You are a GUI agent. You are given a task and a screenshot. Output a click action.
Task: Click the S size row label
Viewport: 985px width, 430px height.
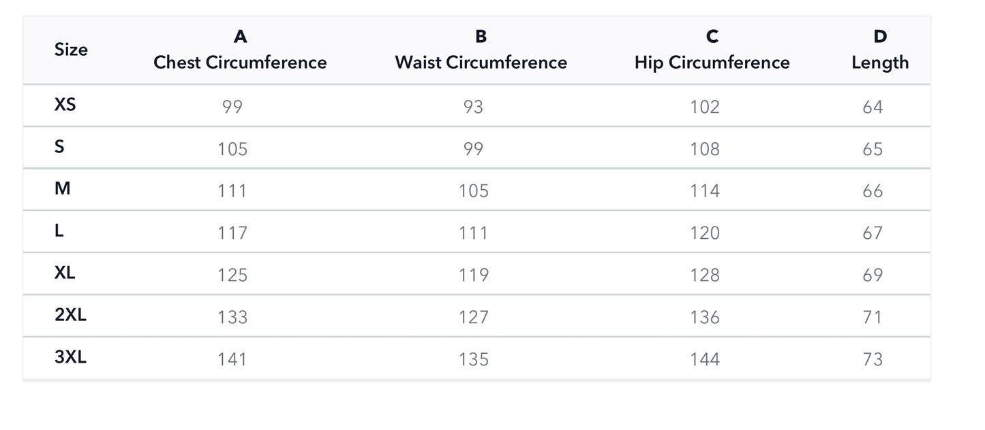(59, 146)
